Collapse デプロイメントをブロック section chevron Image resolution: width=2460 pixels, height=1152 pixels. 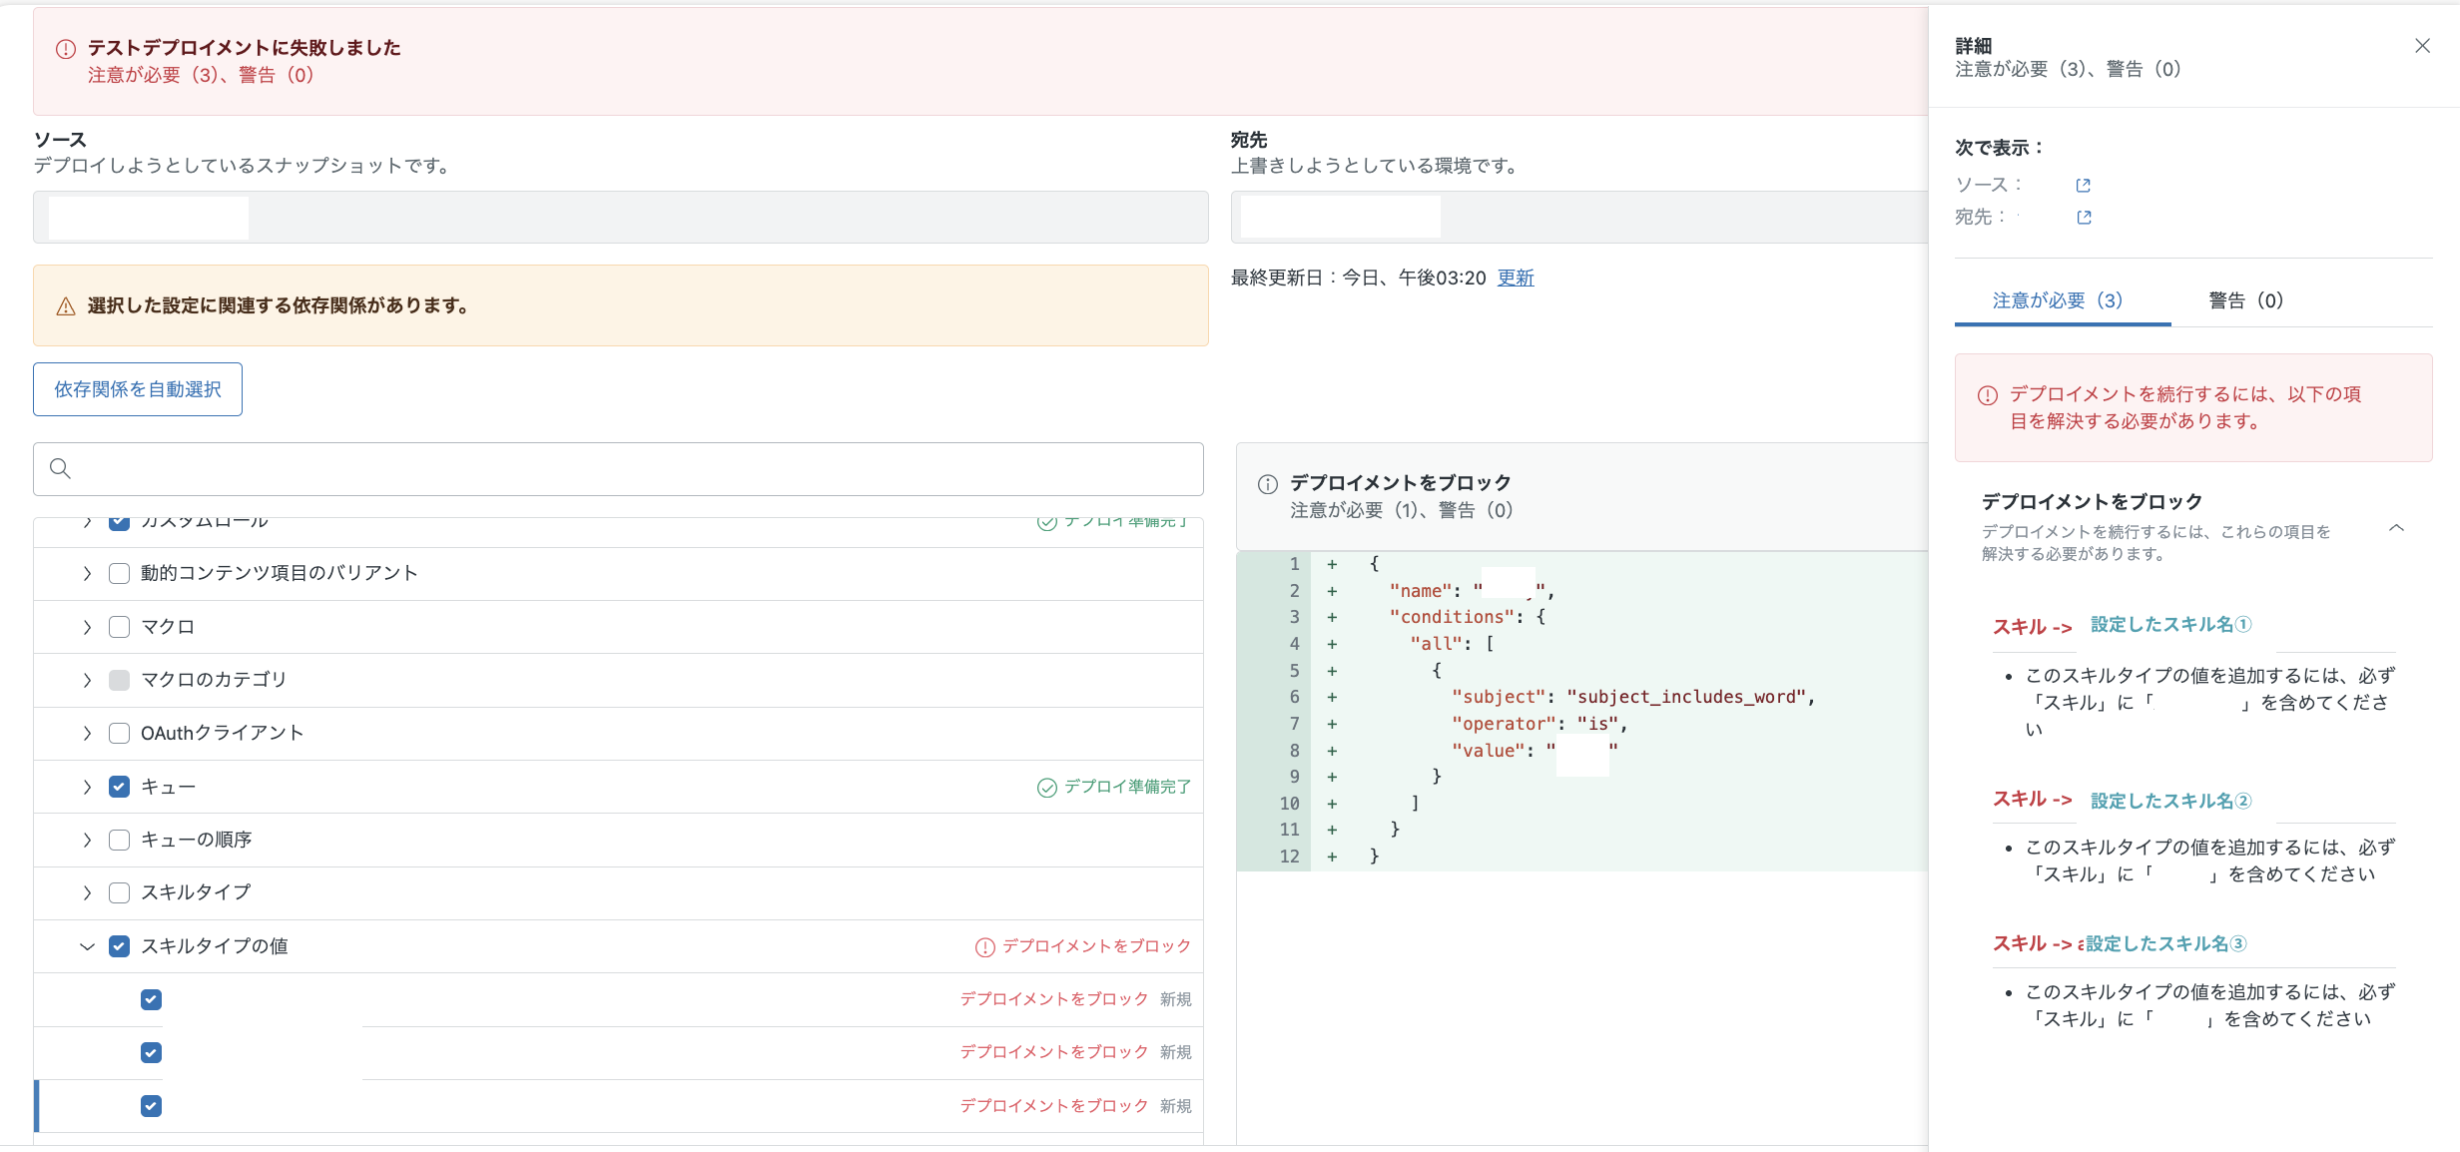(2396, 528)
